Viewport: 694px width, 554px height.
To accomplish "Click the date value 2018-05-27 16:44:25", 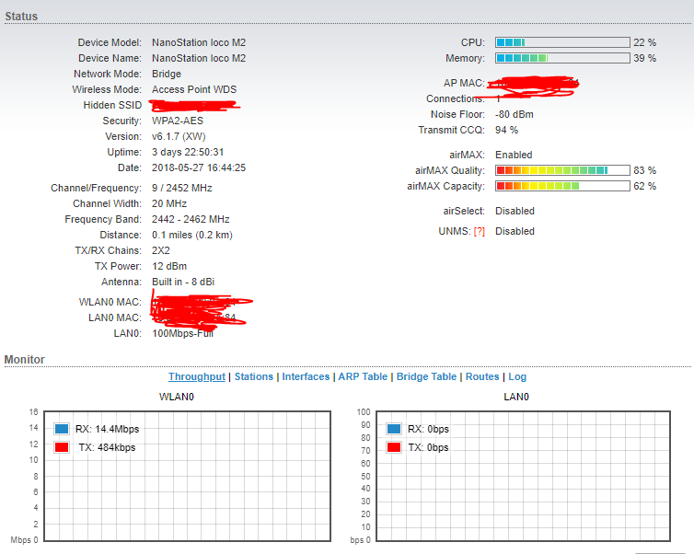I will coord(199,167).
